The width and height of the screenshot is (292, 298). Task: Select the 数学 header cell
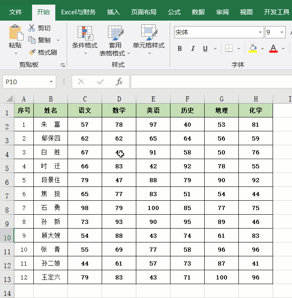tap(119, 111)
